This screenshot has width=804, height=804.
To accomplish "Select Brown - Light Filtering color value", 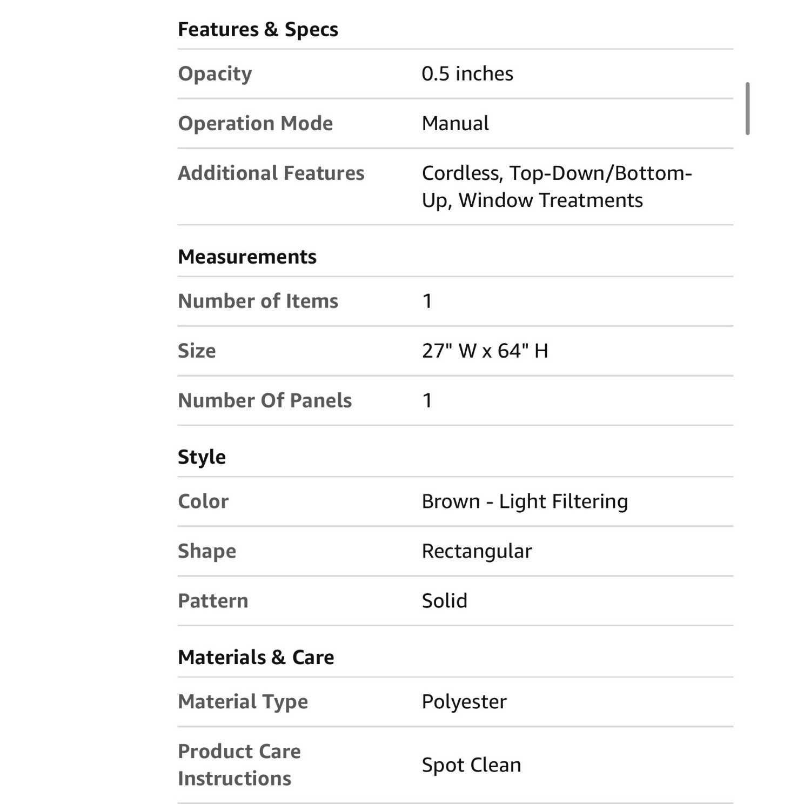I will pos(525,501).
